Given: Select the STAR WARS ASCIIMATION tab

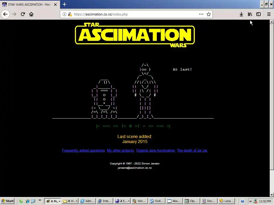Looking at the screenshot, I should click(x=30, y=5).
